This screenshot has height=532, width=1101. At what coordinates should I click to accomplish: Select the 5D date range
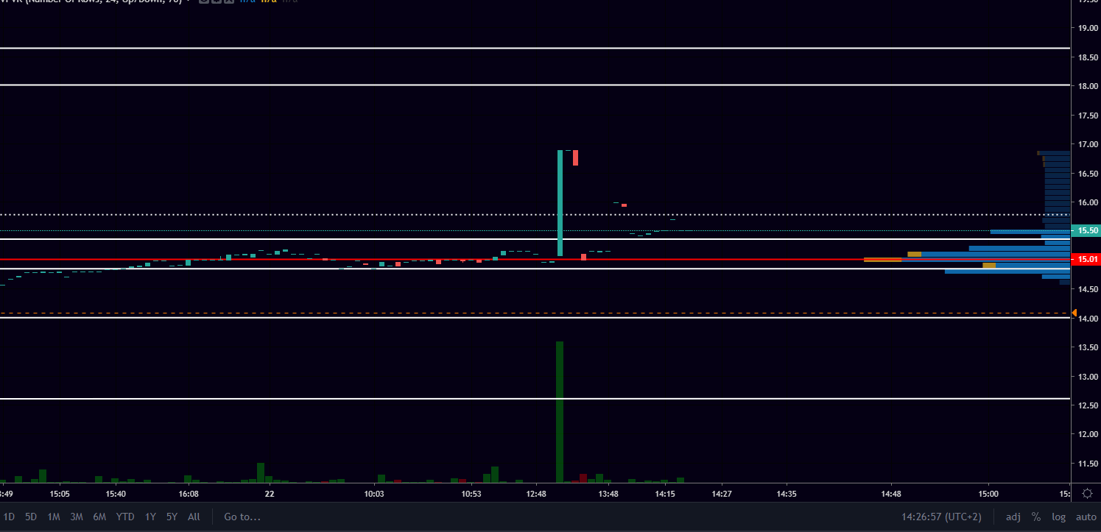click(x=31, y=517)
